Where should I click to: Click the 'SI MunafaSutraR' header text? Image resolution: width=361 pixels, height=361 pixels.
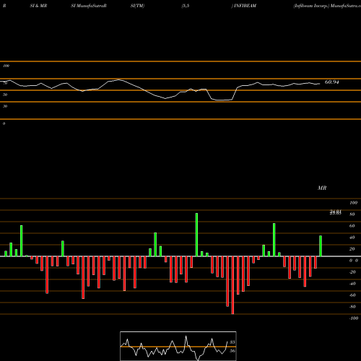tap(89, 6)
